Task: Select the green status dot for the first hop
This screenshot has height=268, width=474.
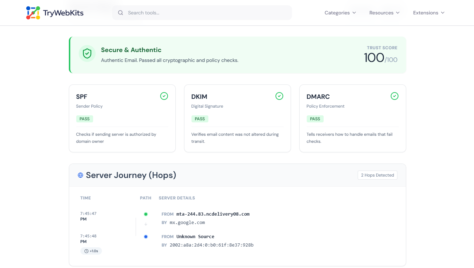Action: click(x=146, y=214)
